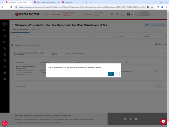Click the cloud download icon for file
169x127 pixels.
[x=156, y=71]
